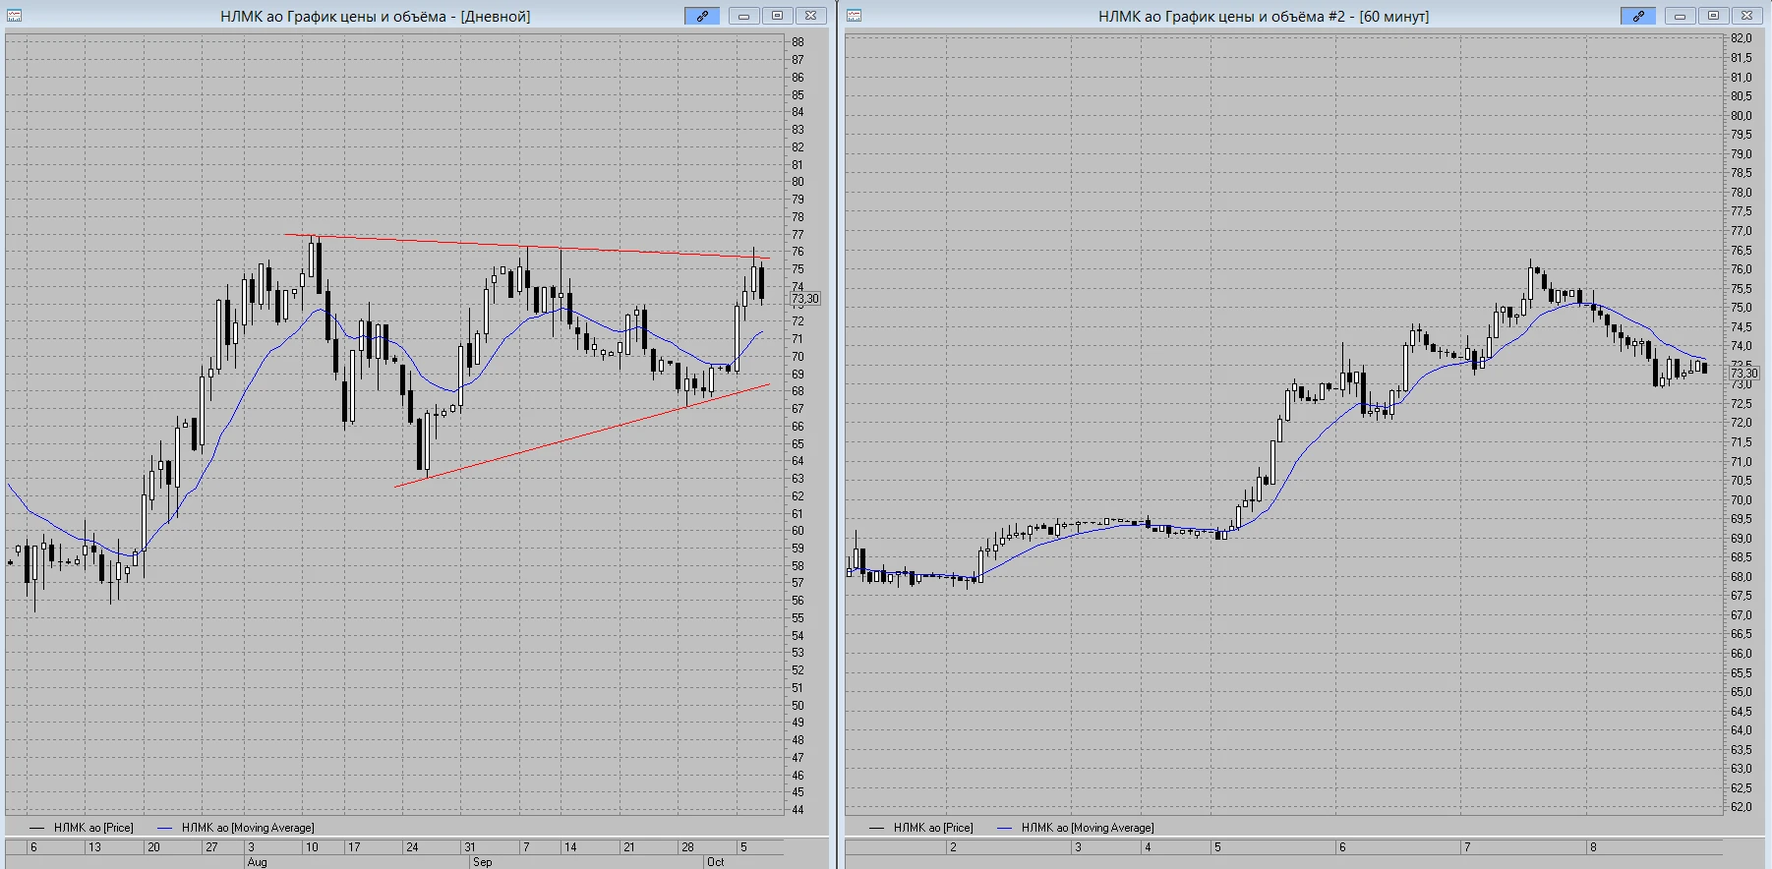Minimize the daily chart window
1772x869 pixels.
click(x=744, y=16)
